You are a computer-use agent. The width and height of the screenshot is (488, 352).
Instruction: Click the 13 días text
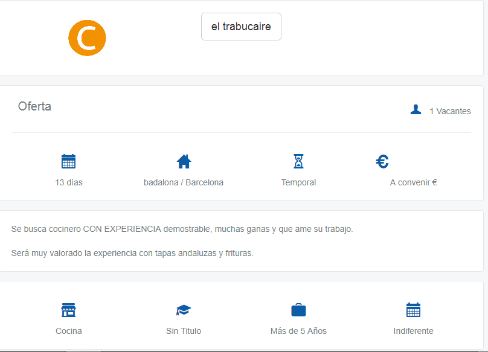point(69,182)
